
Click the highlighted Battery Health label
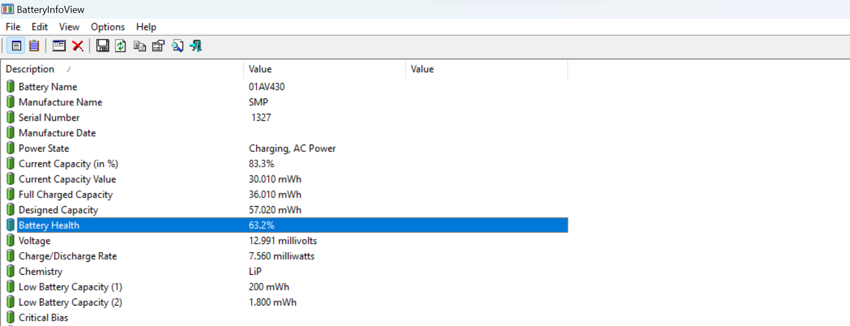[x=49, y=225]
